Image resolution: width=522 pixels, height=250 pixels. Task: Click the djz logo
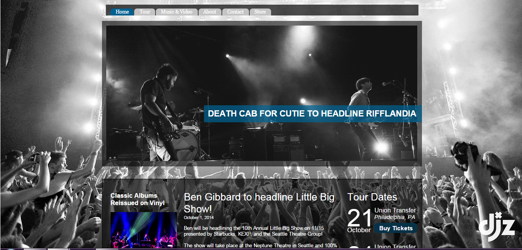click(x=496, y=226)
